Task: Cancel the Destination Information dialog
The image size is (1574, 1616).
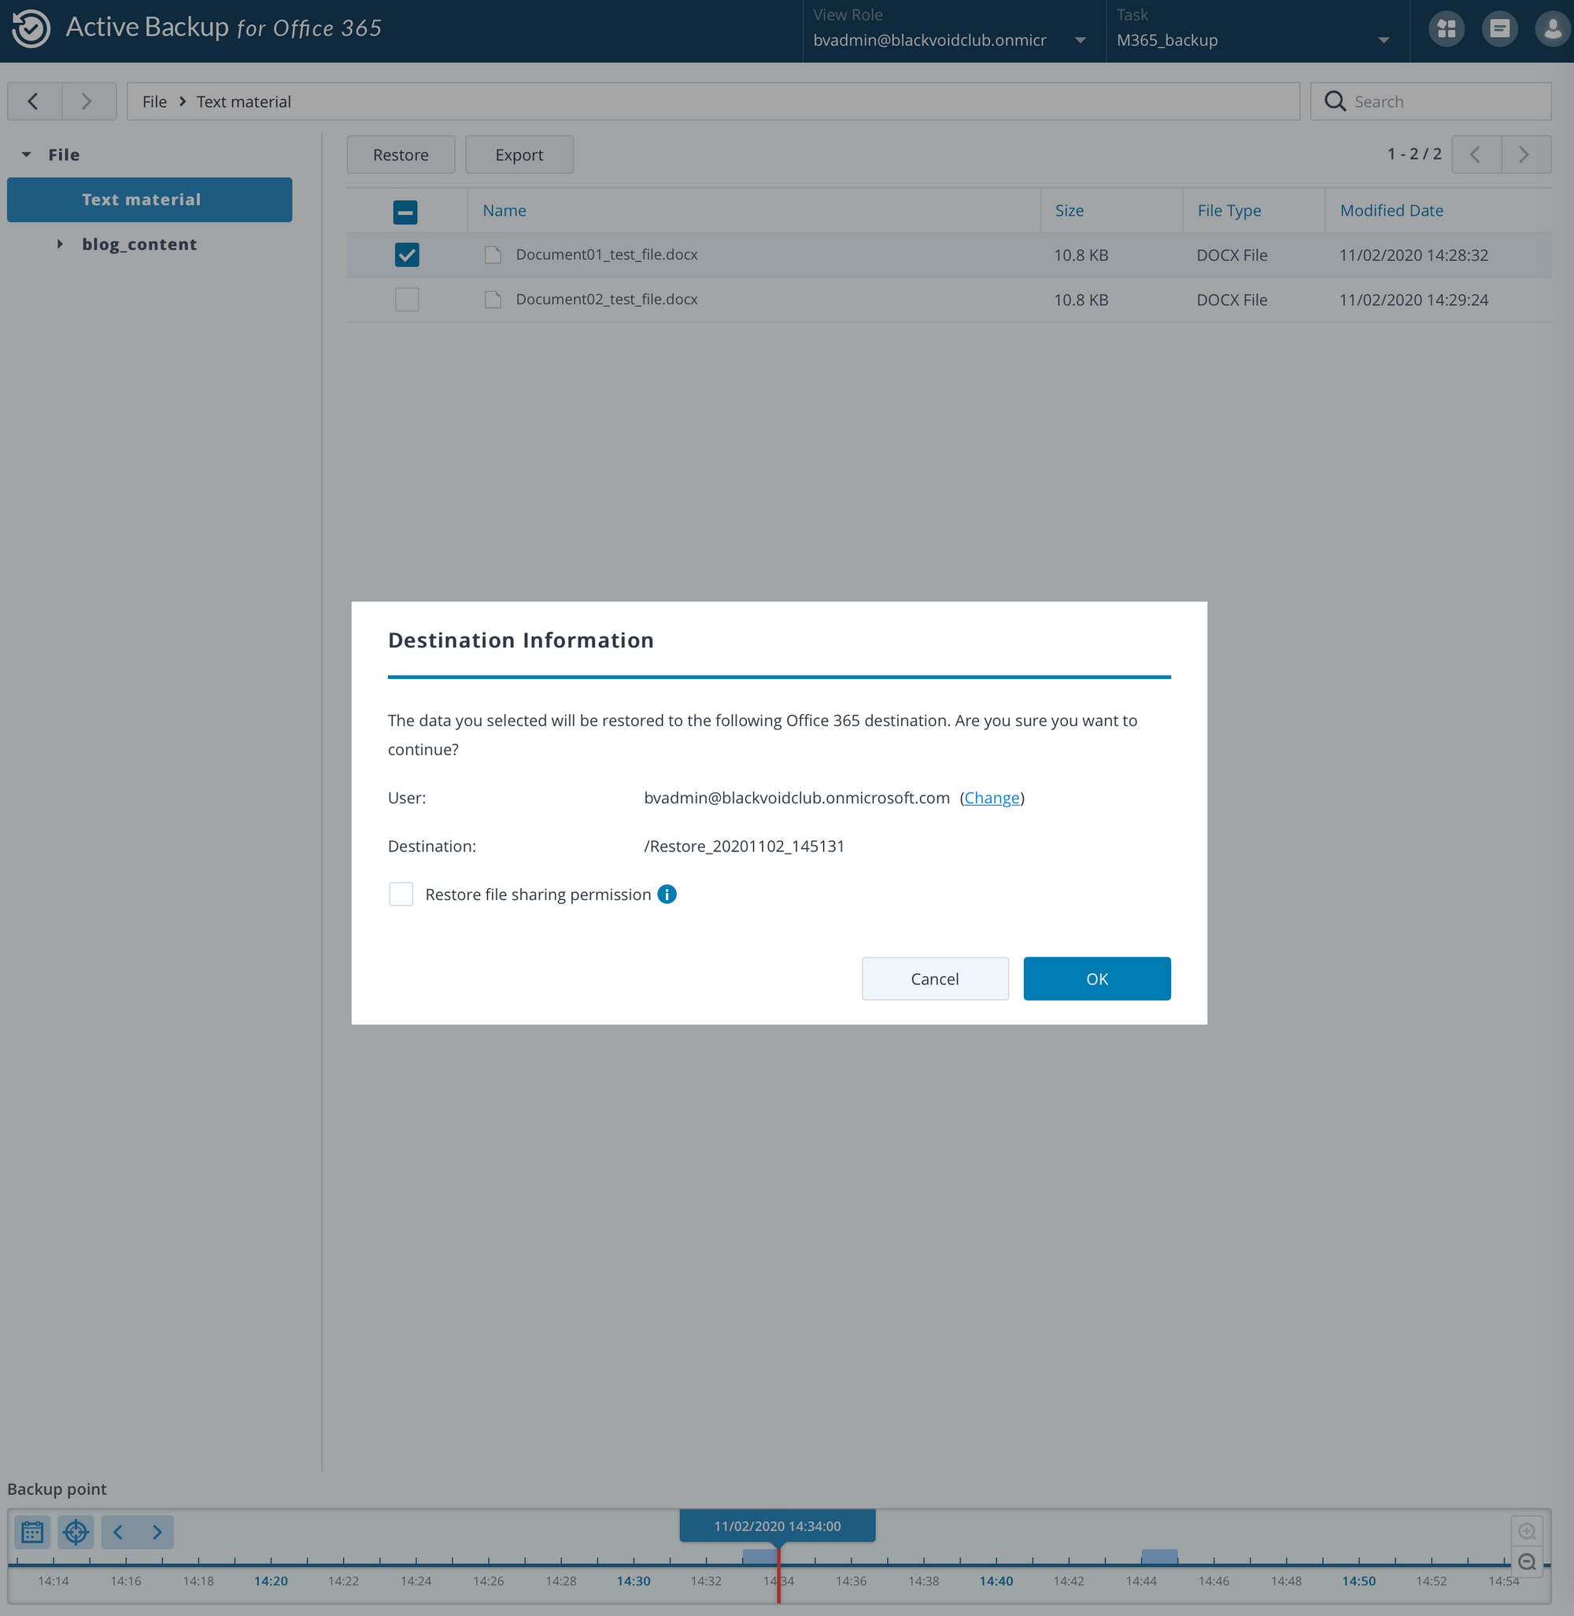Action: (935, 979)
